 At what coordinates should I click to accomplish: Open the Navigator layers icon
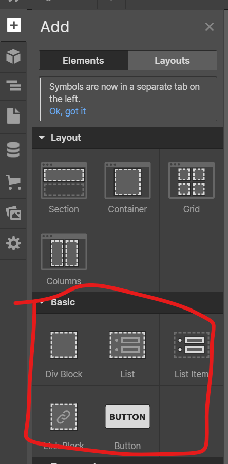(13, 86)
